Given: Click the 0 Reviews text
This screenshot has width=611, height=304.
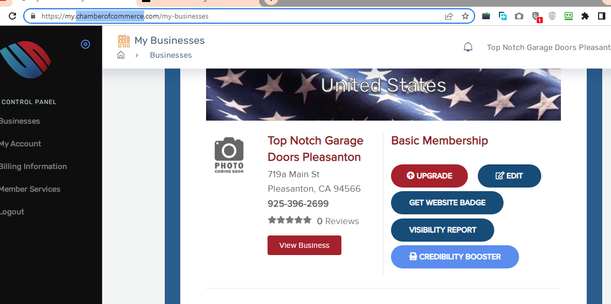Looking at the screenshot, I should point(337,221).
